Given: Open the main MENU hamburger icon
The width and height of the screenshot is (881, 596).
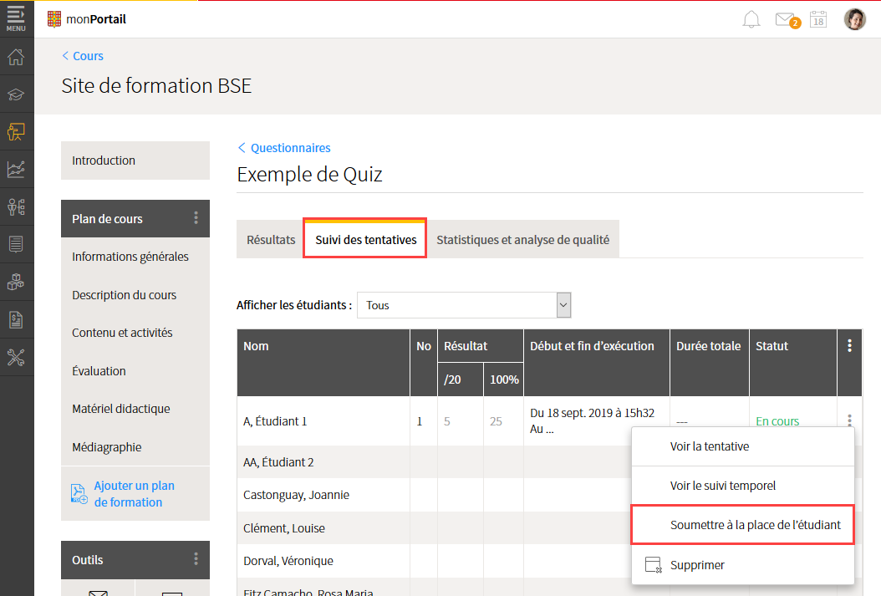Looking at the screenshot, I should (16, 18).
